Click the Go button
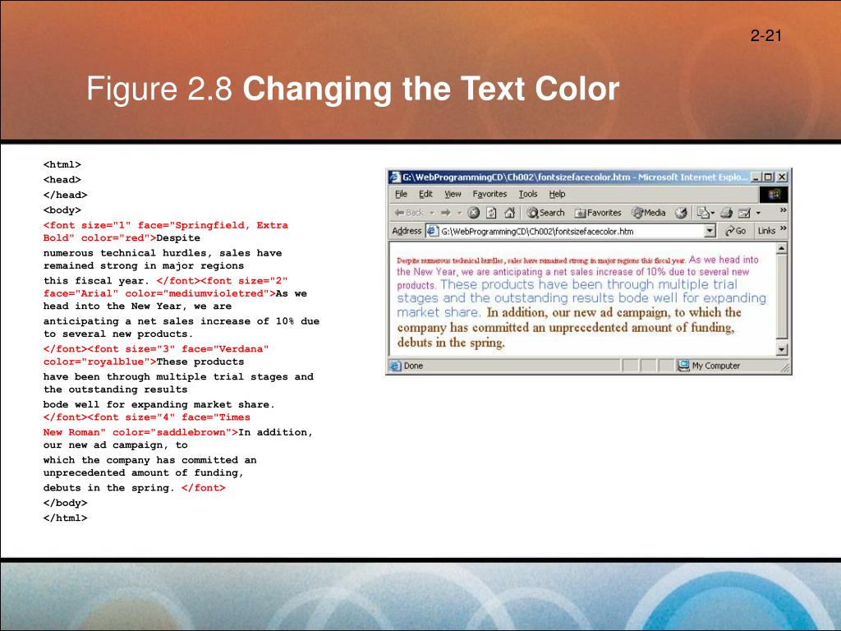This screenshot has height=631, width=841. point(735,231)
